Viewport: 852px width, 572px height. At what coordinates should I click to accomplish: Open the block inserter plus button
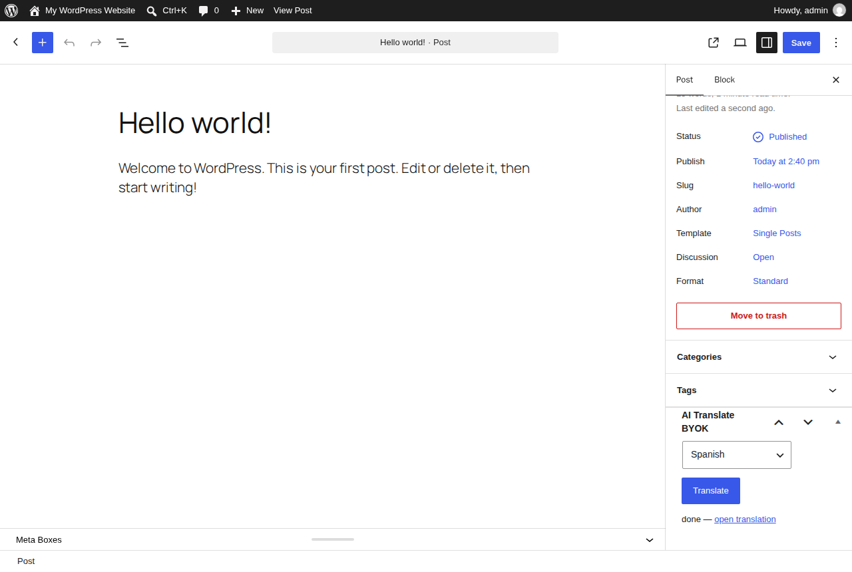click(43, 43)
